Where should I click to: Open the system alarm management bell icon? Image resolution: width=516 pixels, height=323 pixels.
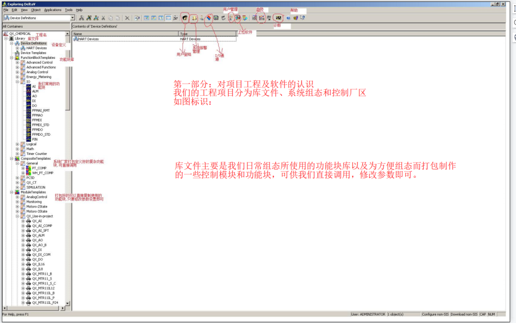tap(194, 18)
